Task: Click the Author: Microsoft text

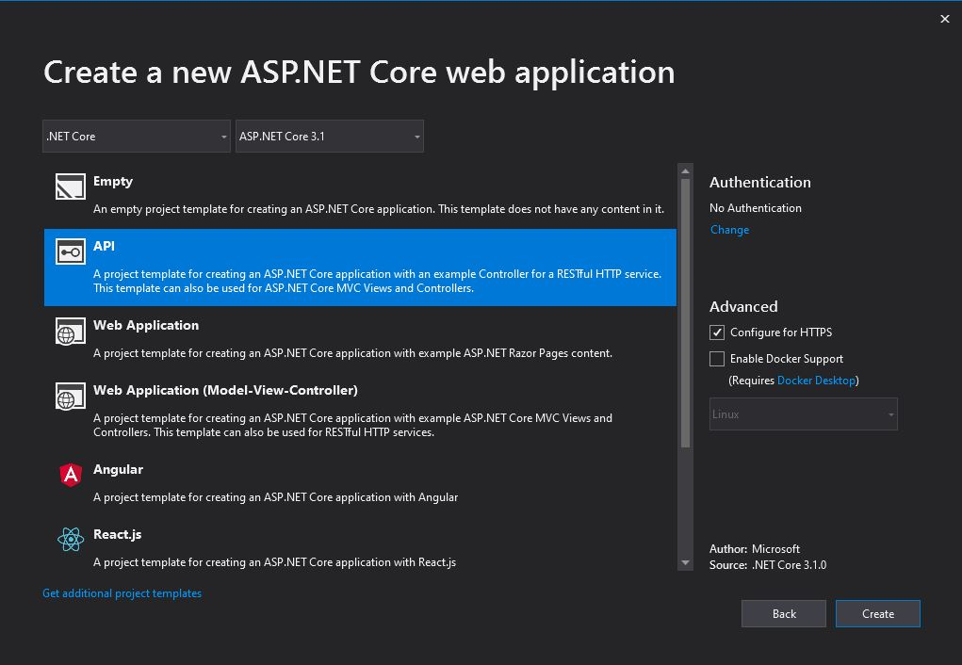Action: (x=755, y=549)
